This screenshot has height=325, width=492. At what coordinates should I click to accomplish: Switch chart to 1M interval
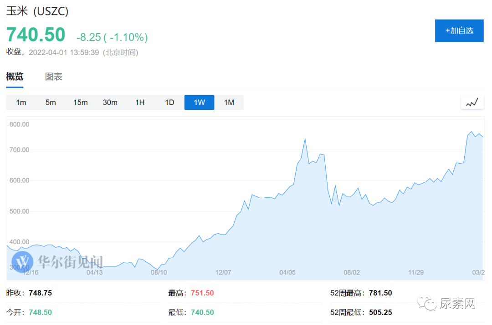[229, 102]
